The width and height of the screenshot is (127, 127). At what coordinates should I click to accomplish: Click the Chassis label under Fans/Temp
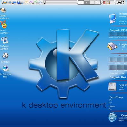(x=111, y=106)
